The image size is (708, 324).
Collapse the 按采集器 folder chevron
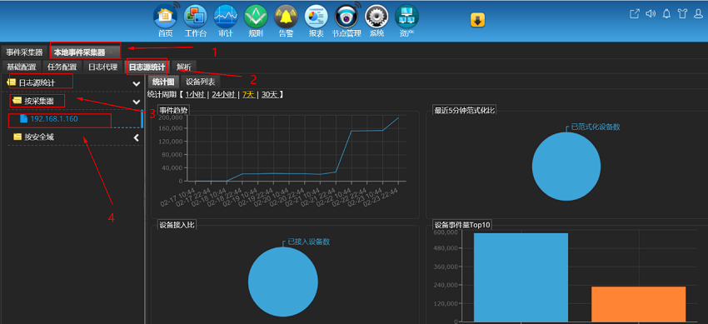(137, 102)
